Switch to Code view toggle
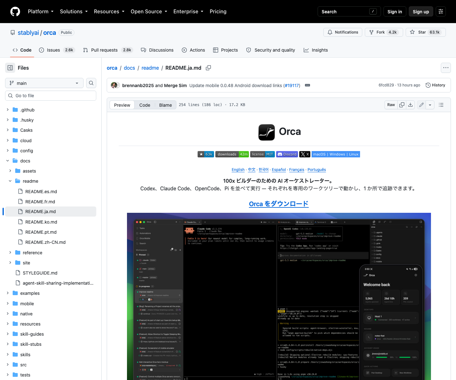The image size is (456, 380). tap(145, 105)
